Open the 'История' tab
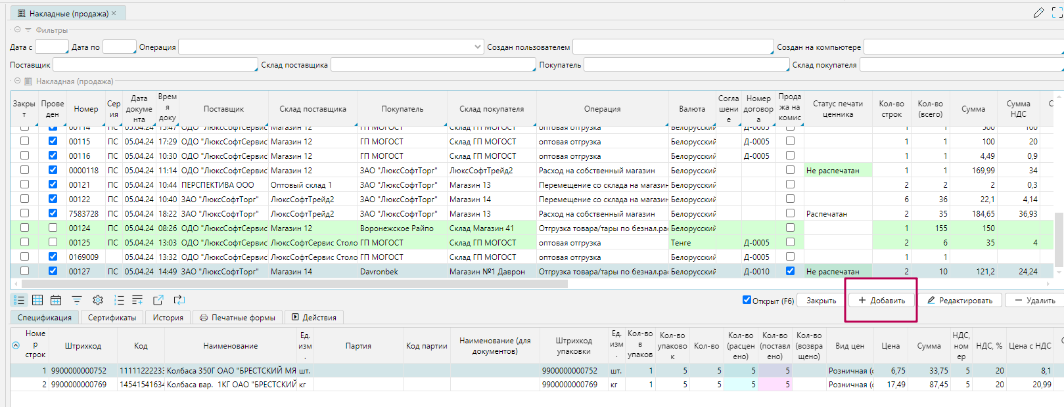1064x407 pixels. tap(168, 318)
